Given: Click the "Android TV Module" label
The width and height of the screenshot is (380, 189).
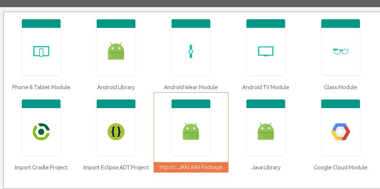Looking at the screenshot, I should pyautogui.click(x=266, y=87).
